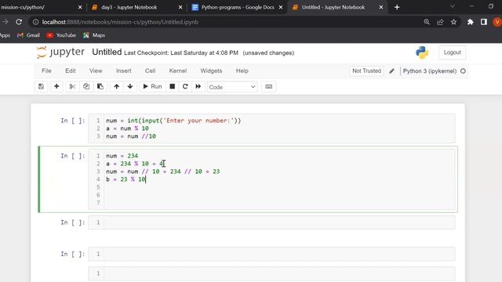502x282 pixels.
Task: Cut selected cells with scissors icon
Action: tap(72, 87)
